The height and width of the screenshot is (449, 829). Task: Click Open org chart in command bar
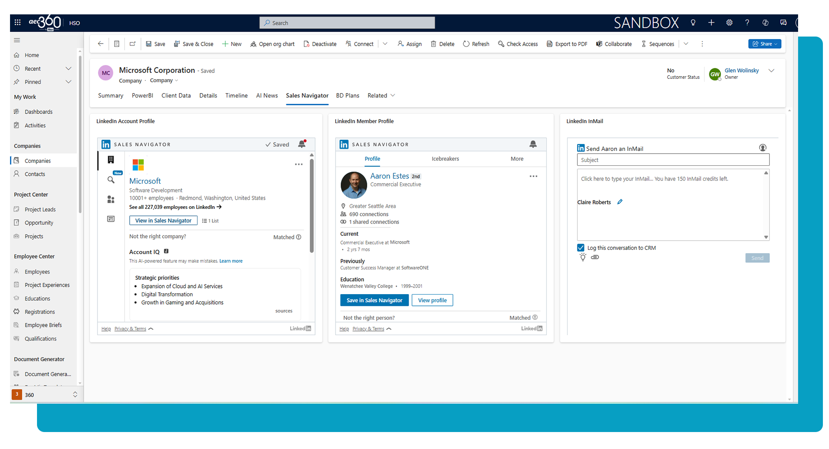pyautogui.click(x=272, y=44)
